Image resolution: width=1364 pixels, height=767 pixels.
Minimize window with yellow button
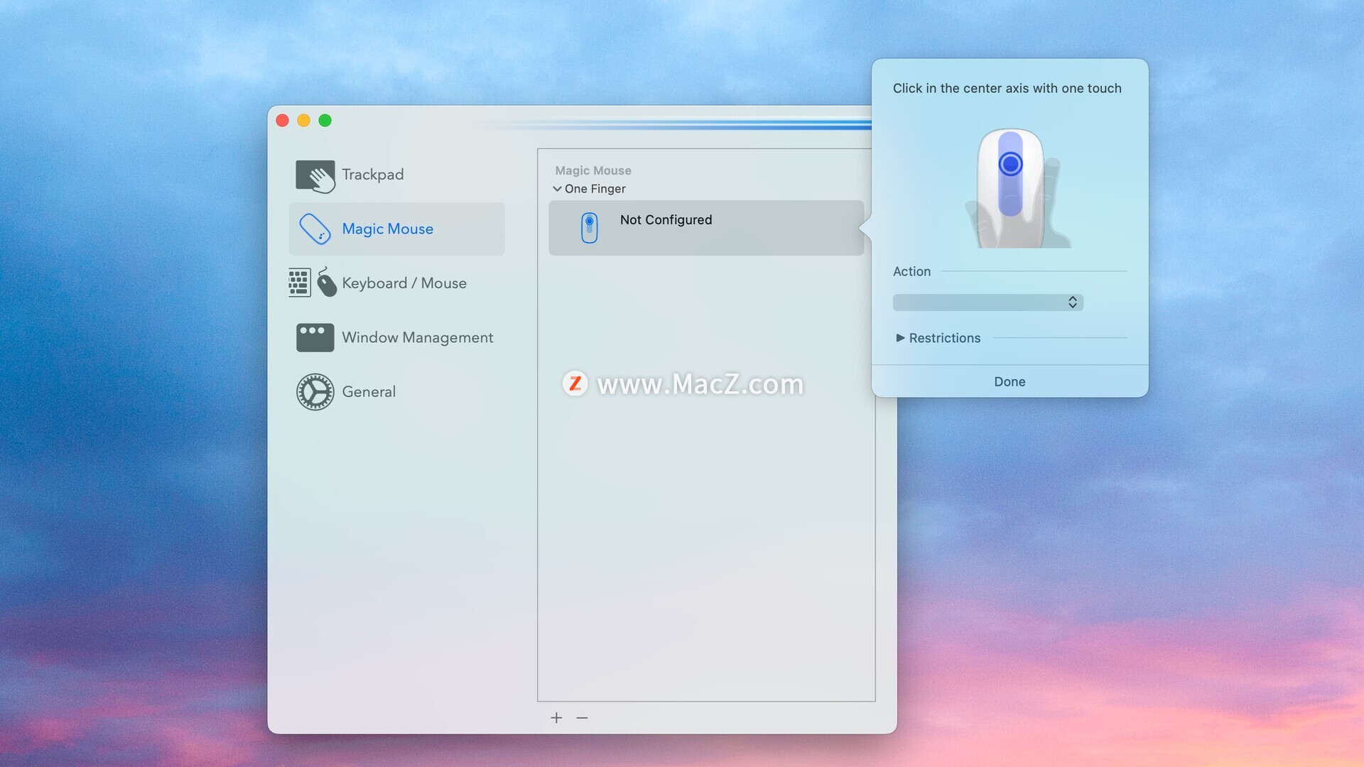[303, 121]
